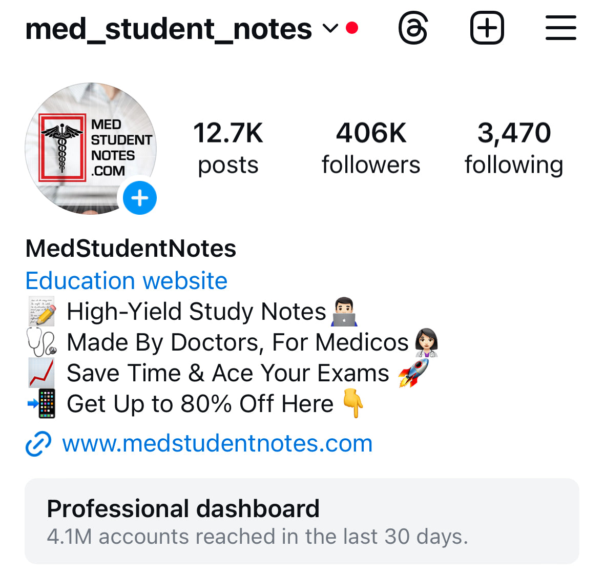Tap the rocket emoji in bio
This screenshot has width=604, height=573.
pos(413,373)
